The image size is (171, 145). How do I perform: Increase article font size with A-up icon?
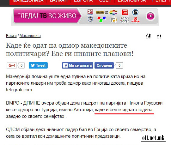pos(149,36)
